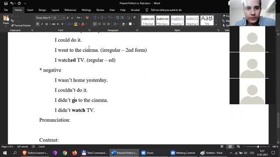Click Tell me what you want to do
Image resolution: width=280 pixels, height=157 pixels.
coord(166,10)
